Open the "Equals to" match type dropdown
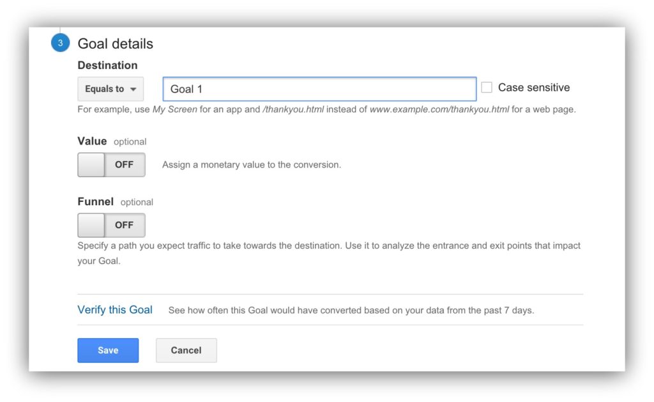This screenshot has width=654, height=402. click(110, 89)
